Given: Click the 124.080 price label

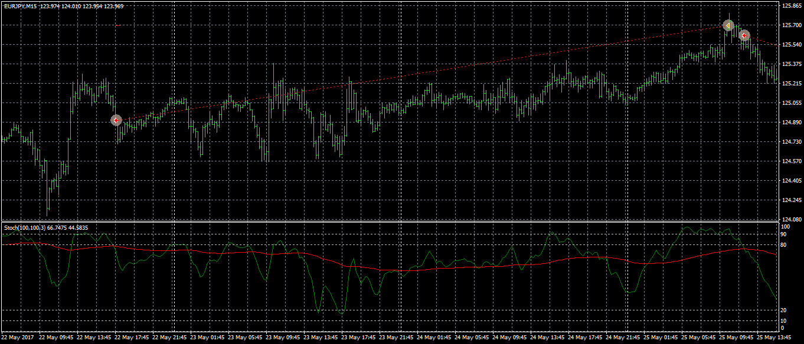Looking at the screenshot, I should (x=792, y=219).
